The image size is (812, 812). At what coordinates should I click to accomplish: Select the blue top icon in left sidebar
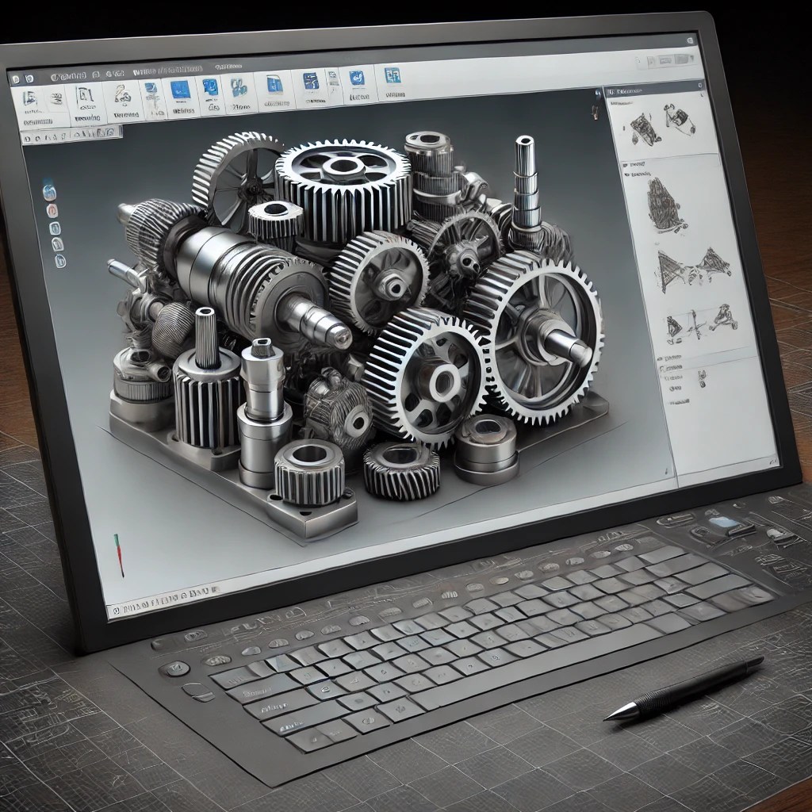(x=49, y=192)
